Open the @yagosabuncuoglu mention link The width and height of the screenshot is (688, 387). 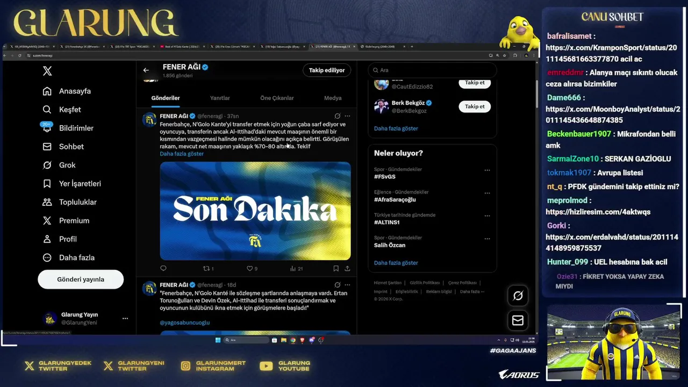coord(184,322)
